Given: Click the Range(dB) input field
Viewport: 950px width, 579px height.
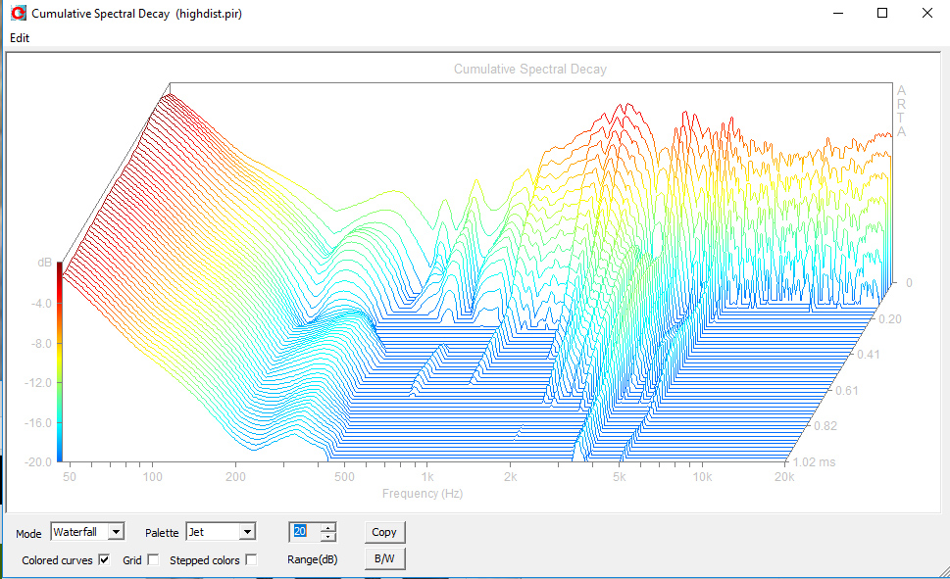Looking at the screenshot, I should 305,532.
